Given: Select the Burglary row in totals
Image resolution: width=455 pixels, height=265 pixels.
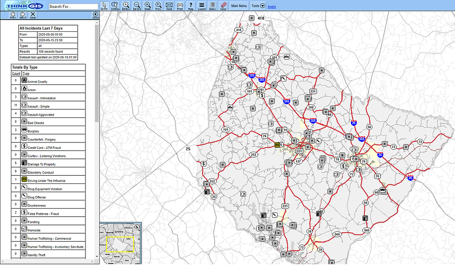Looking at the screenshot, I should tap(49, 130).
